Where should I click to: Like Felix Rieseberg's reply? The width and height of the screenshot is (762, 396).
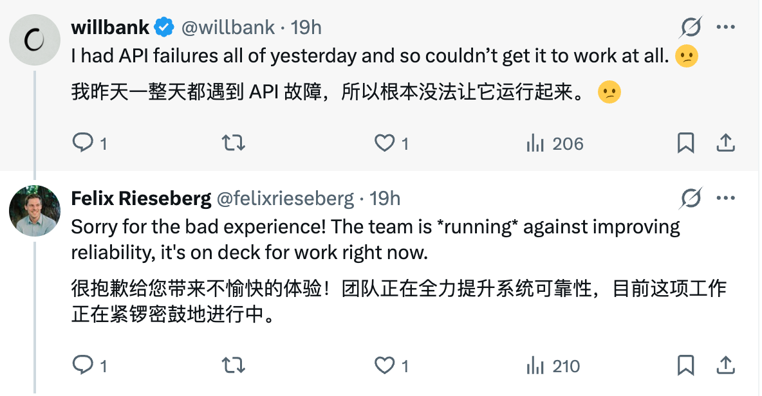pyautogui.click(x=385, y=366)
